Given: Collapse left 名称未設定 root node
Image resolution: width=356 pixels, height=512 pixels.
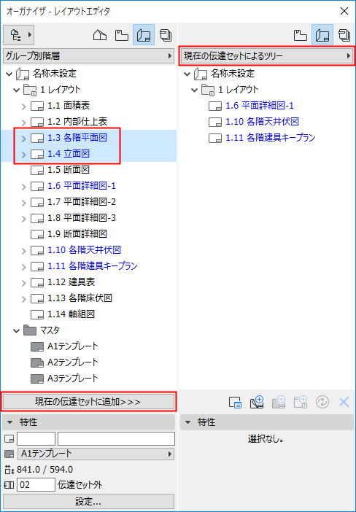Looking at the screenshot, I should click(x=9, y=74).
